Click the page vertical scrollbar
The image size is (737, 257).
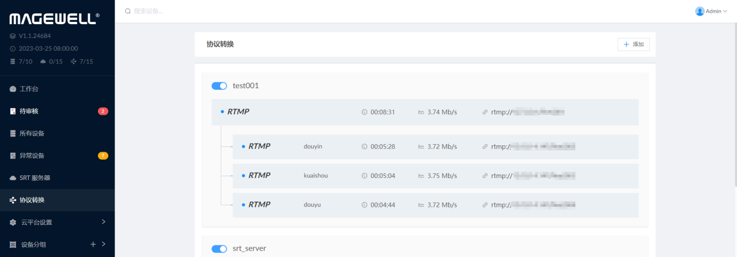point(735,104)
